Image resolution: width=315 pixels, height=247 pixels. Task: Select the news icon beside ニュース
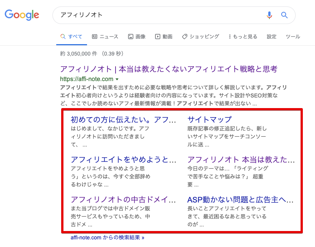(x=94, y=37)
